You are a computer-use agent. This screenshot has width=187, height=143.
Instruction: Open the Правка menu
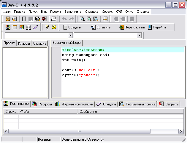pyautogui.click(x=19, y=12)
